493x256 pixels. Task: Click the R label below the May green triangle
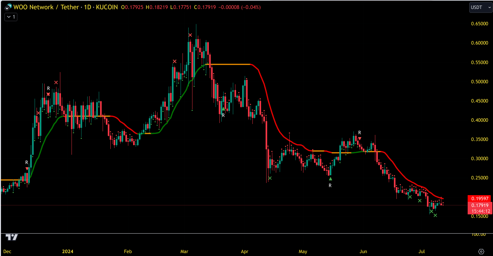(x=330, y=186)
